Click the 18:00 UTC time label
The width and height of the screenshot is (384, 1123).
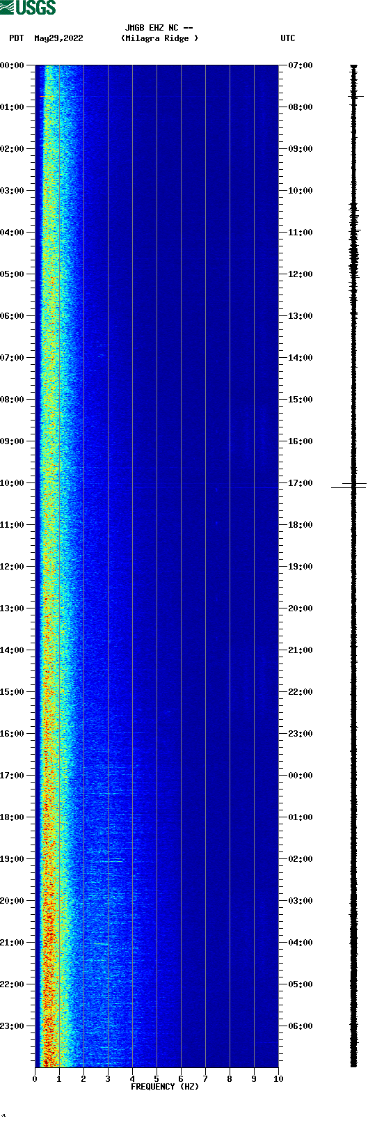(301, 525)
